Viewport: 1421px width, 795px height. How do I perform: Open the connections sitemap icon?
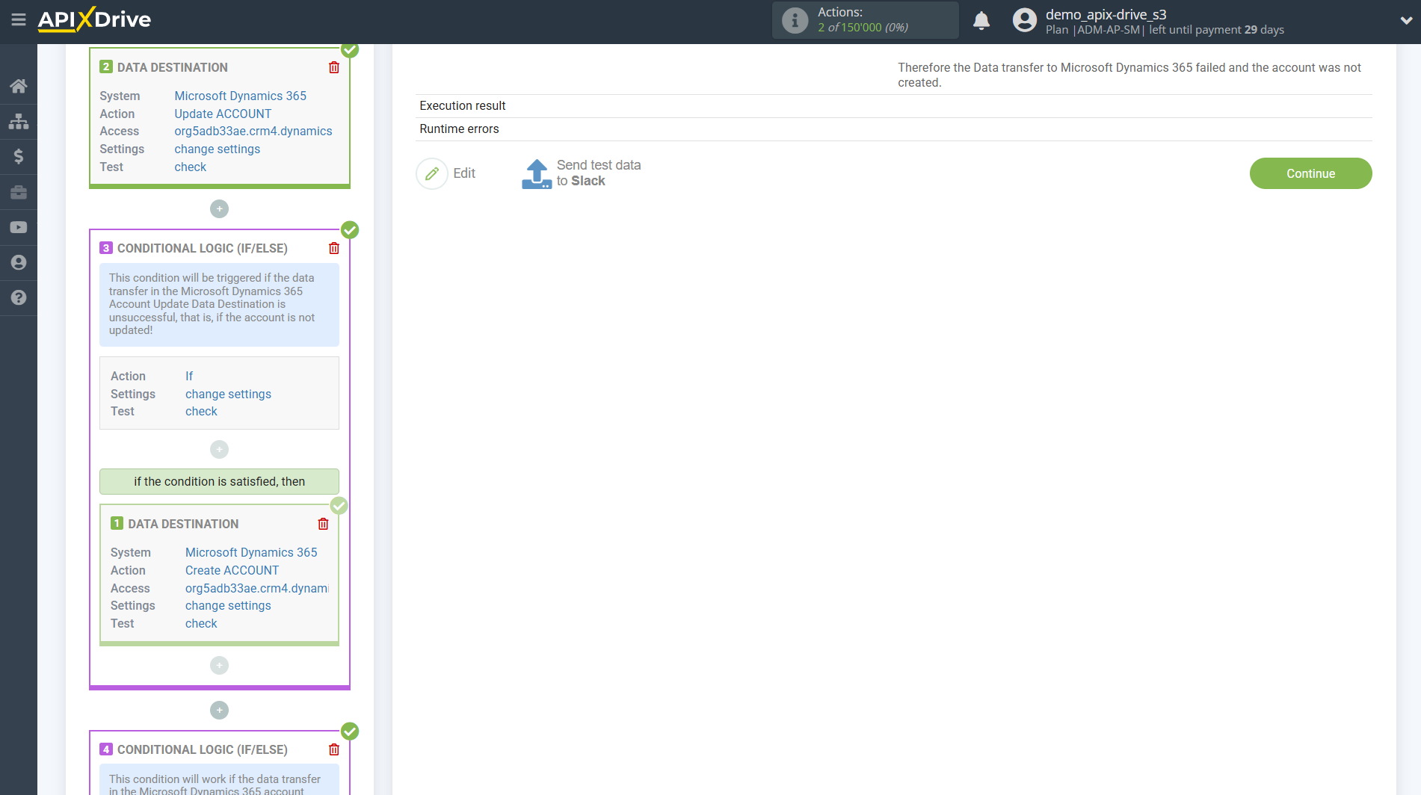(x=19, y=121)
